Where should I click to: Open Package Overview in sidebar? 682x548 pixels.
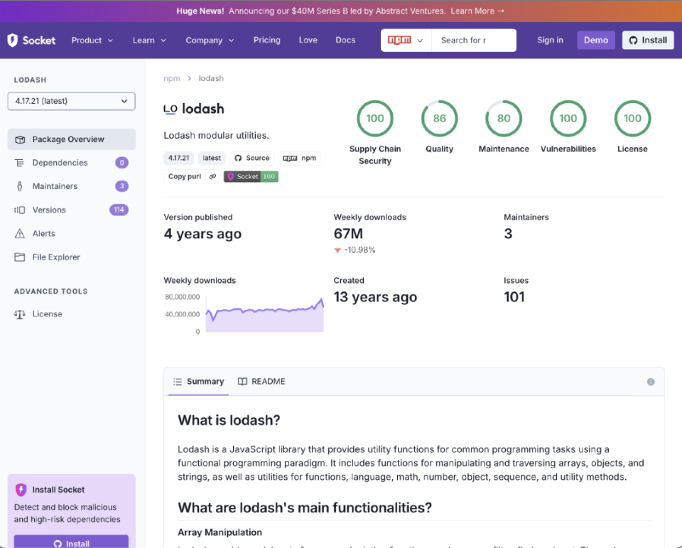tap(71, 139)
